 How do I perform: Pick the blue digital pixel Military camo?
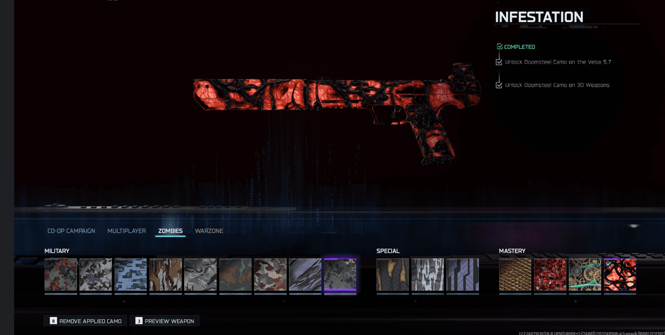[131, 275]
